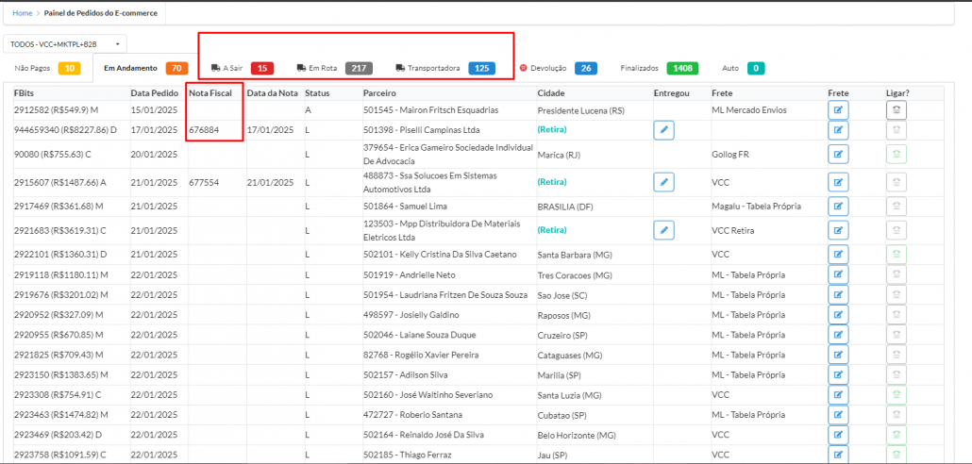This screenshot has height=464, width=972.
Task: Open freight edit for Samuel Lima order
Action: 838,207
